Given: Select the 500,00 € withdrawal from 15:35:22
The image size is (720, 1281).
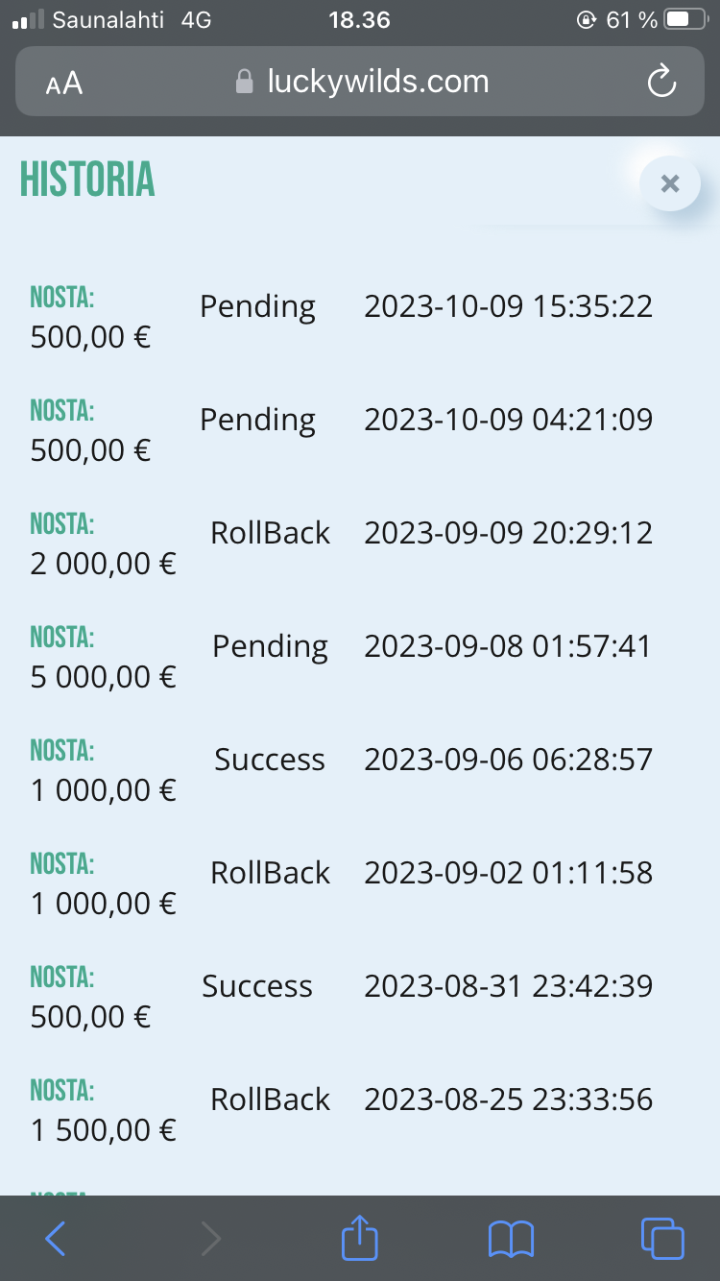Looking at the screenshot, I should click(360, 317).
